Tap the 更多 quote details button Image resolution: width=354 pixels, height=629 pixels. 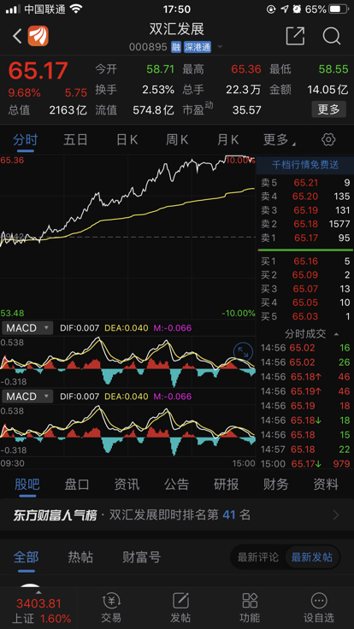[328, 109]
